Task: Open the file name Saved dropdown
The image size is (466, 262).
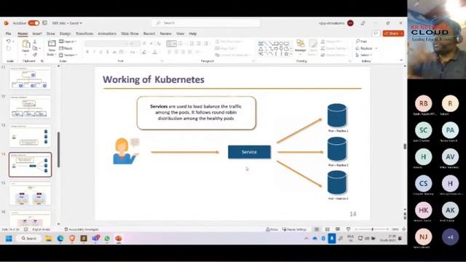Action: point(67,23)
